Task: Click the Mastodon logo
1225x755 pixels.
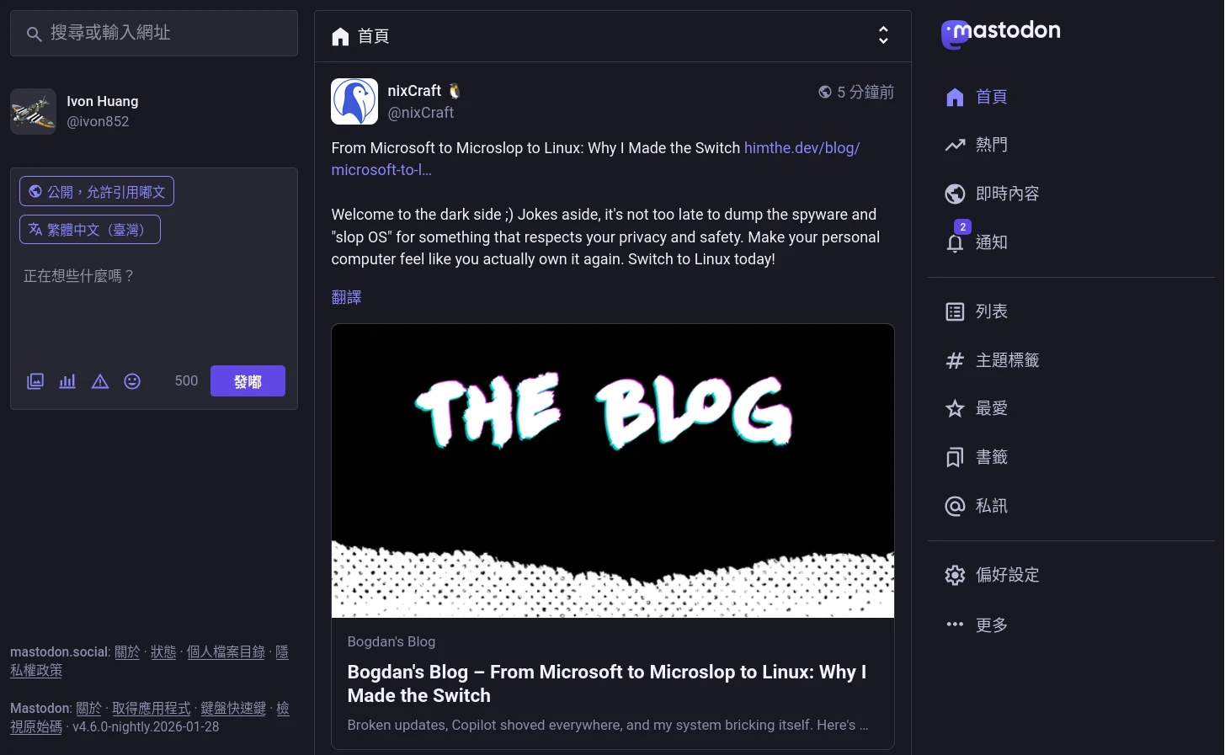Action: point(1000,34)
